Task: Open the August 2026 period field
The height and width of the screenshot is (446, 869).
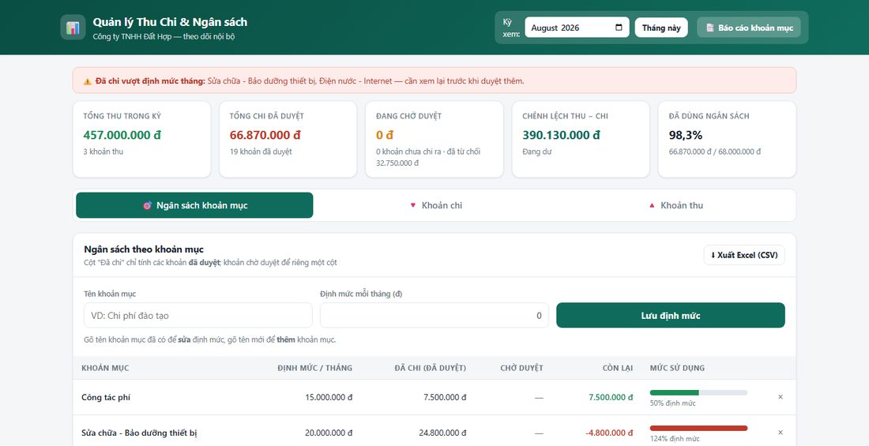Action: [x=577, y=28]
